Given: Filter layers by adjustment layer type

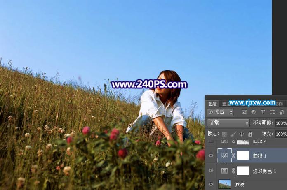Looking at the screenshot, I should pyautogui.click(x=253, y=112).
